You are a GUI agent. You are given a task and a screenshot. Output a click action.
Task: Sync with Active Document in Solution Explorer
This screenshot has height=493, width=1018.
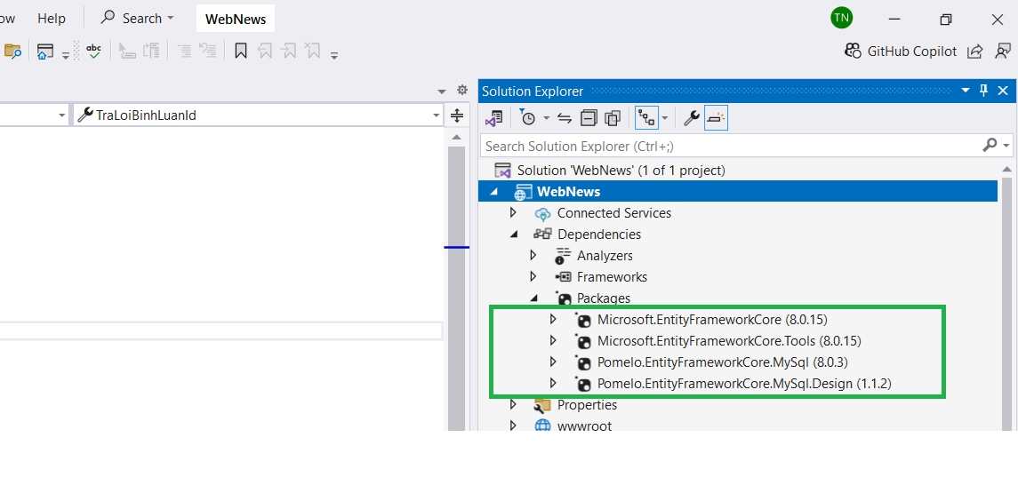[565, 117]
